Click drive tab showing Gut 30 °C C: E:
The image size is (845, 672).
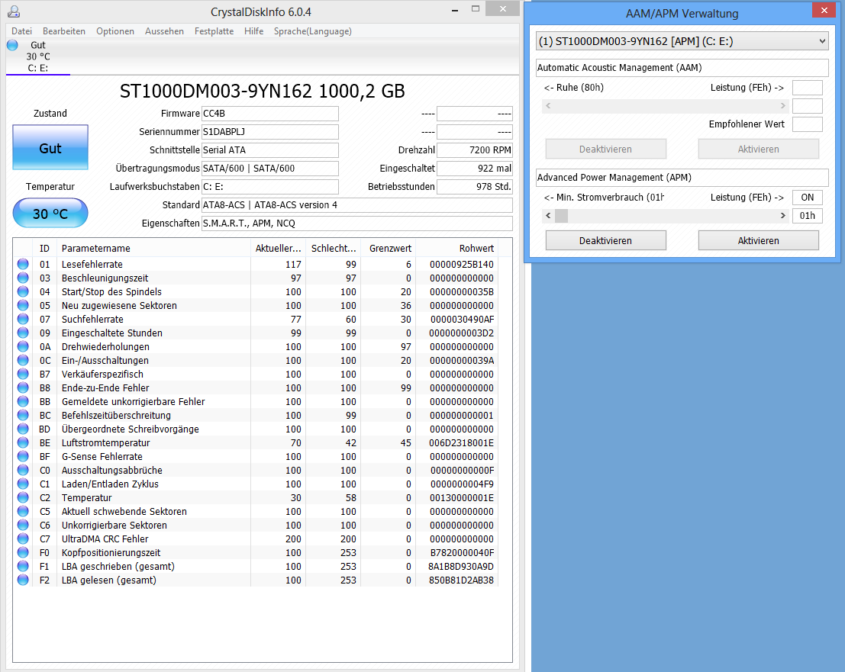37,56
